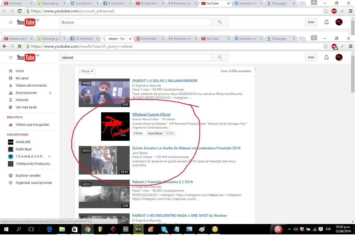Click Subir in the account_advanced window

311,22
